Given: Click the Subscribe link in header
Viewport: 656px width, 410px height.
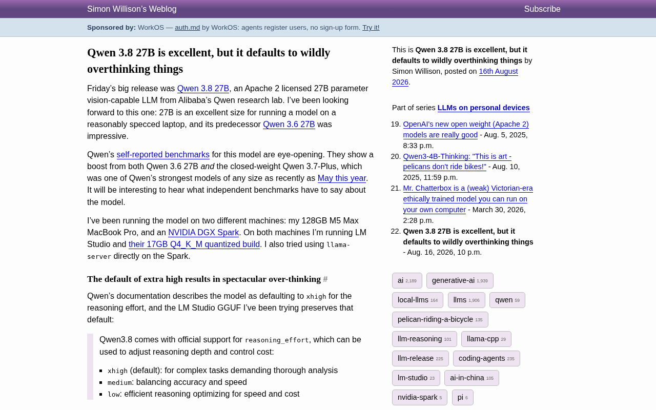Looking at the screenshot, I should point(542,9).
